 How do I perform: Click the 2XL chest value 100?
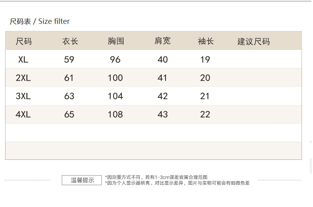(115, 78)
